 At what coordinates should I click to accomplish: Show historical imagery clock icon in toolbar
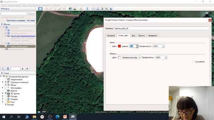click(70, 9)
